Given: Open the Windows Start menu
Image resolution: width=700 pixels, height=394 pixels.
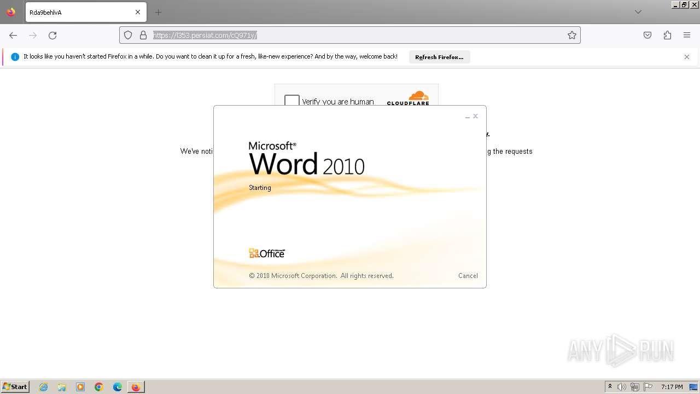Looking at the screenshot, I should tap(15, 387).
